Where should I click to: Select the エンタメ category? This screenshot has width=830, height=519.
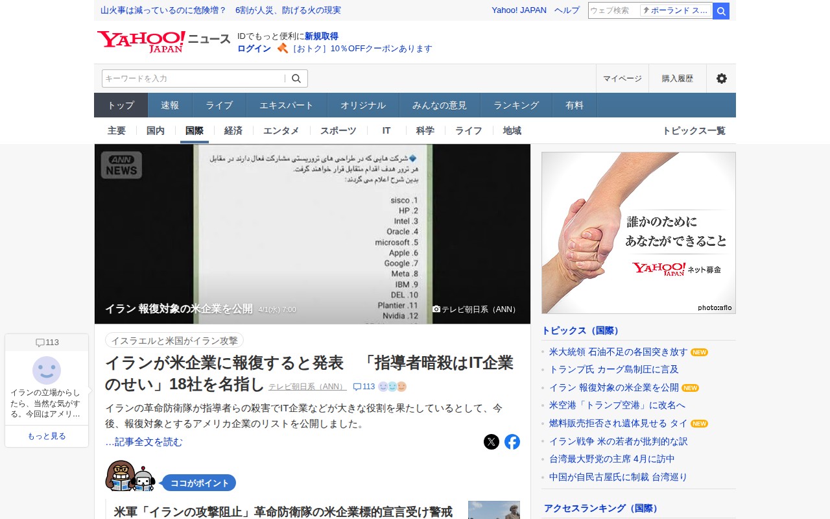[x=281, y=130]
